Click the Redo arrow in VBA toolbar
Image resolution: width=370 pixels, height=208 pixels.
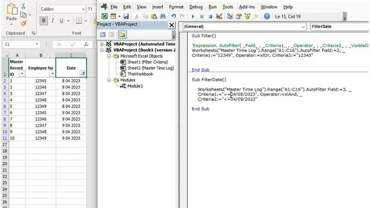click(182, 16)
